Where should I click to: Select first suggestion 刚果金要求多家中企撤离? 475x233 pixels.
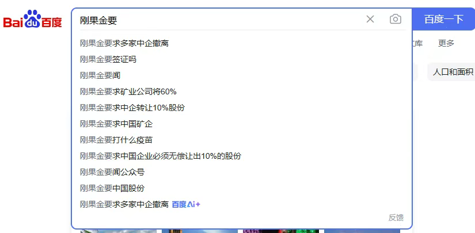pos(124,43)
